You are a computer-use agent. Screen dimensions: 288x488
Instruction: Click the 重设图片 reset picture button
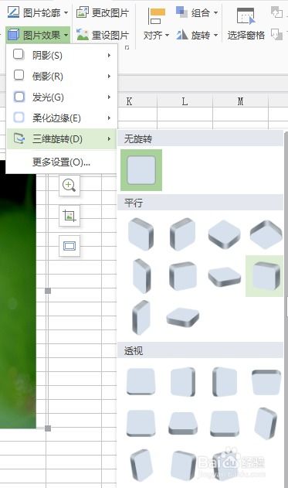(x=103, y=35)
